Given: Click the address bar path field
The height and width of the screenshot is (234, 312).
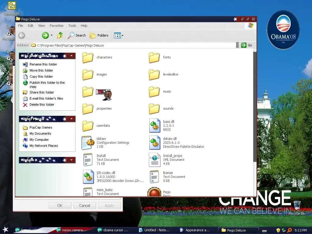Looking at the screenshot, I should click(x=133, y=45).
